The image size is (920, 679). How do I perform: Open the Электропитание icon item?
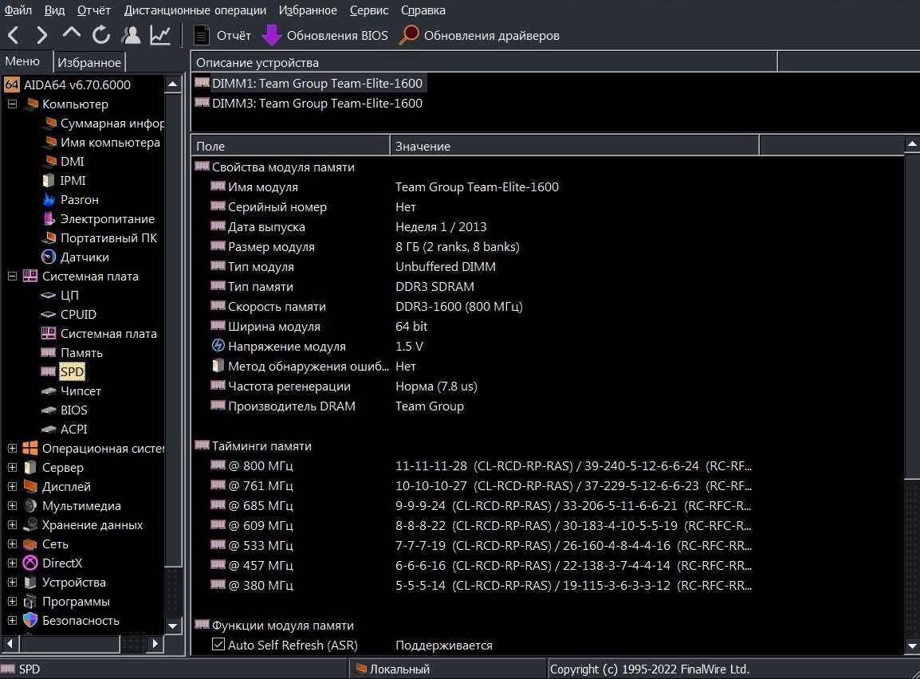[x=49, y=218]
